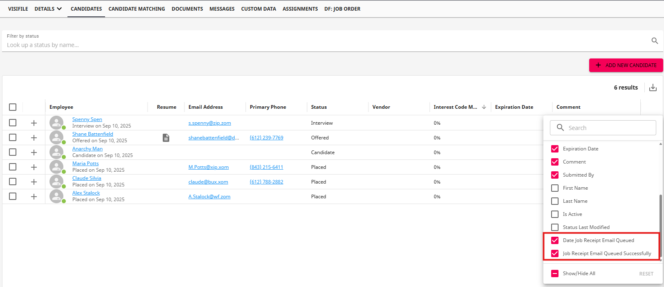Enable the First Name column
The width and height of the screenshot is (664, 287).
555,188
